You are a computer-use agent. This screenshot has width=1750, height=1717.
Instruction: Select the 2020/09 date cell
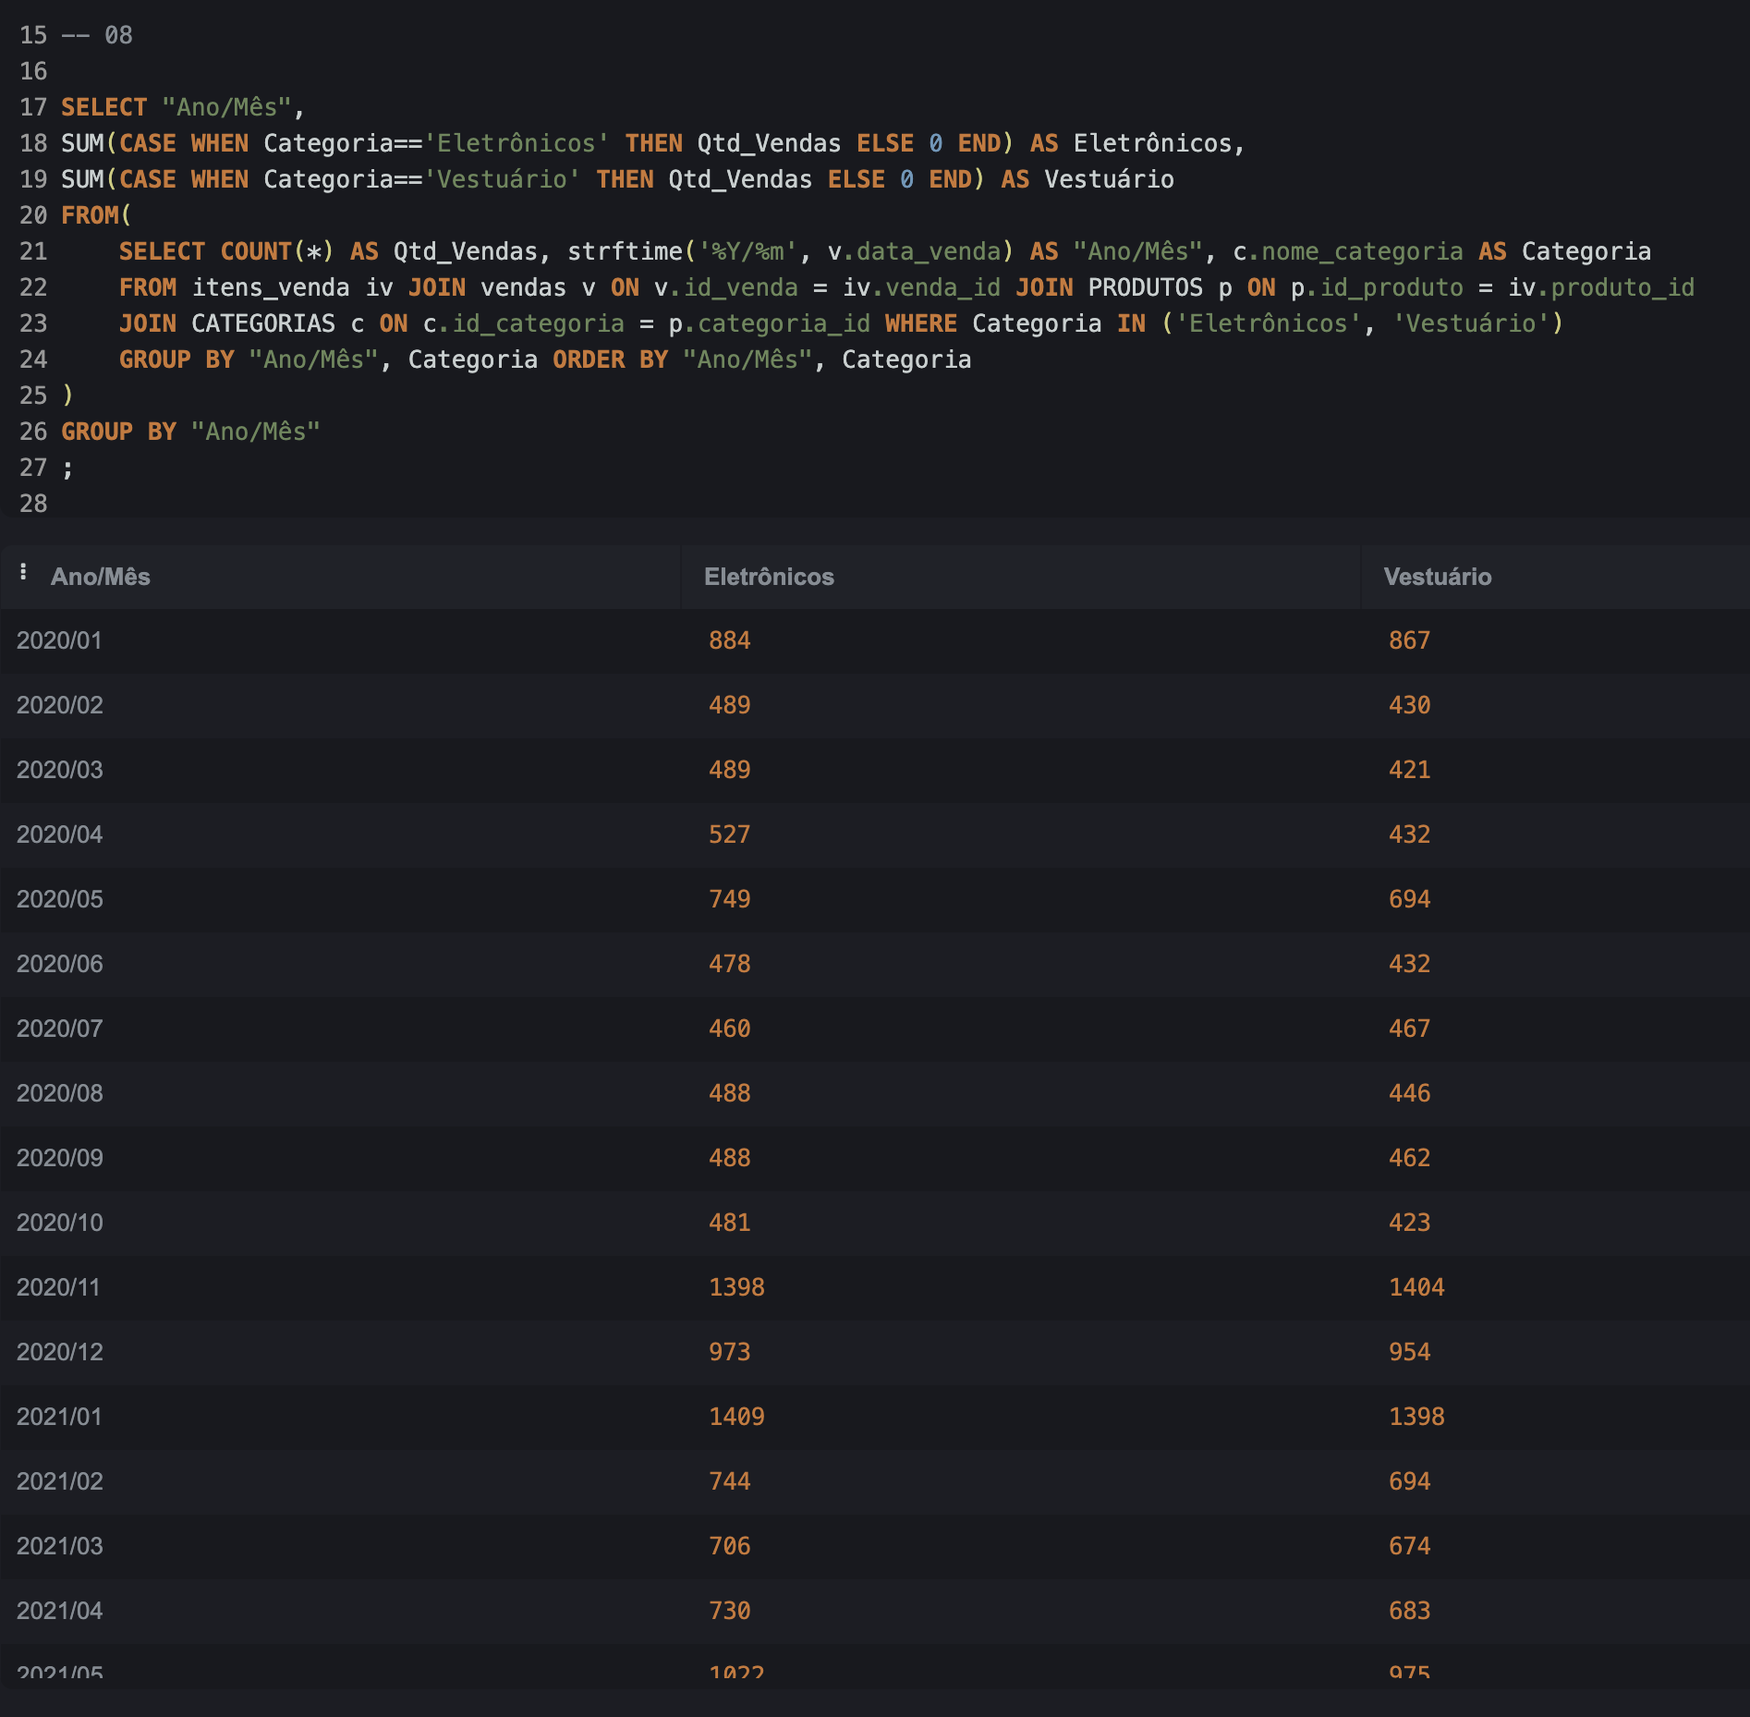click(60, 1158)
